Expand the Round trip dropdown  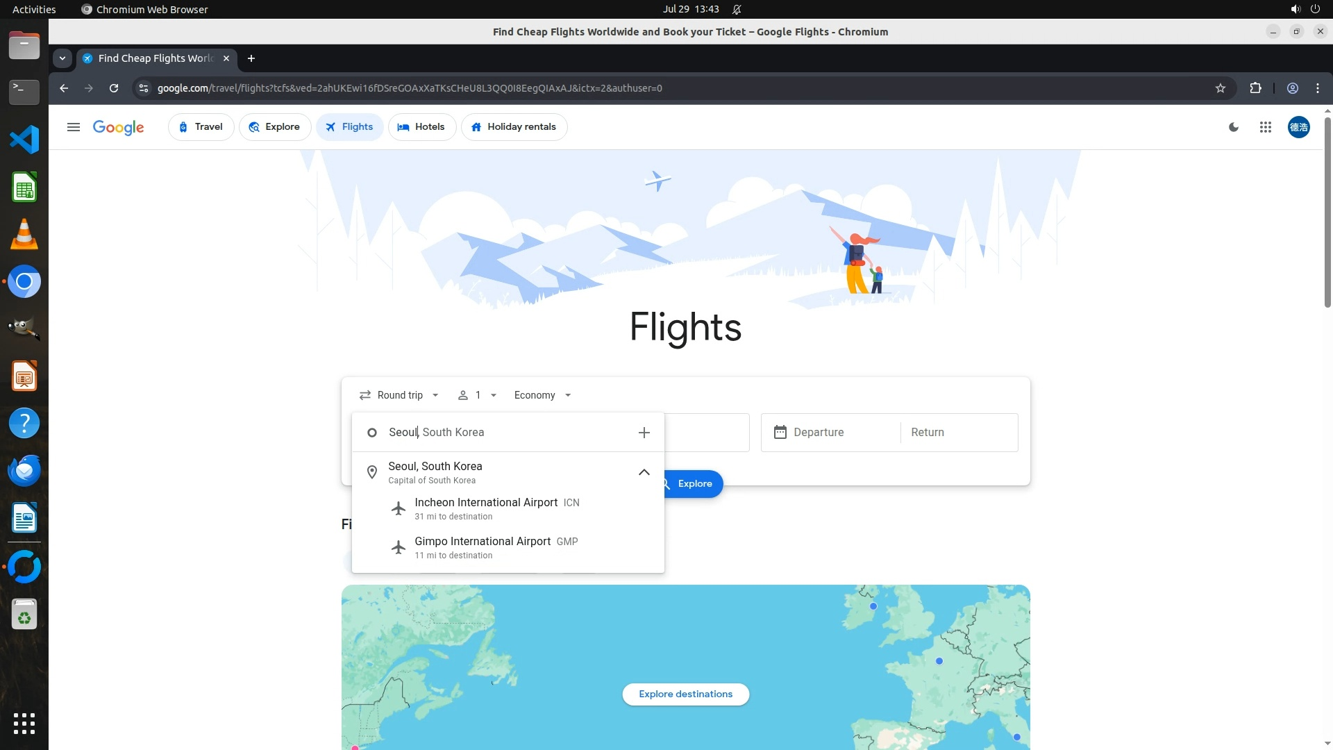(399, 395)
